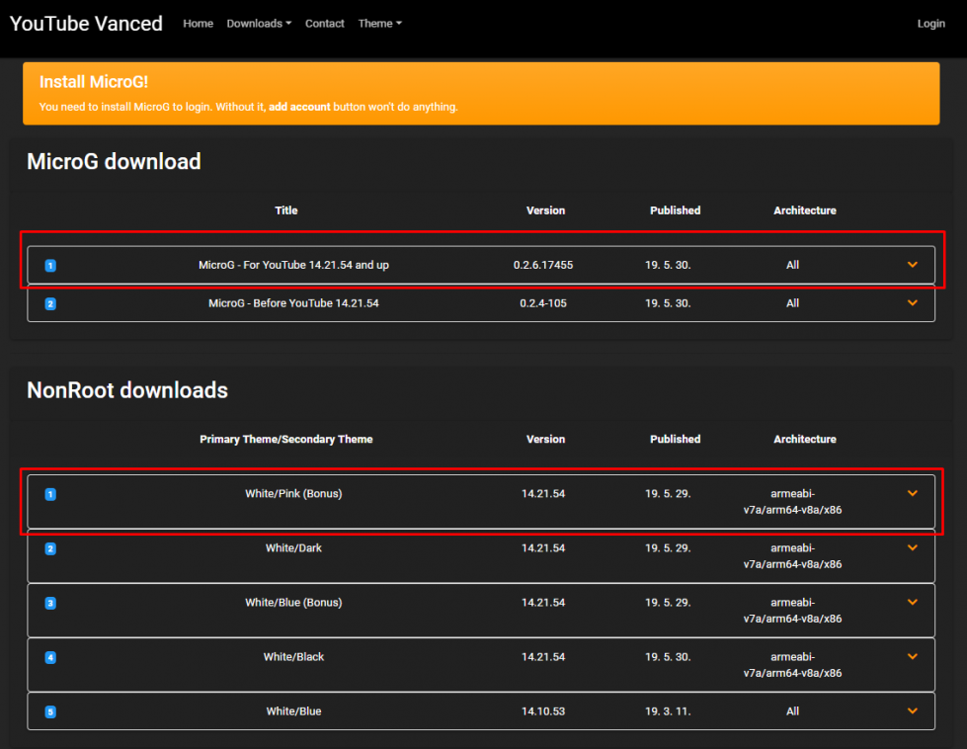Click the blue number 5 badge for White/Blue 14.10.53
Viewport: 967px width, 749px height.
tap(50, 711)
